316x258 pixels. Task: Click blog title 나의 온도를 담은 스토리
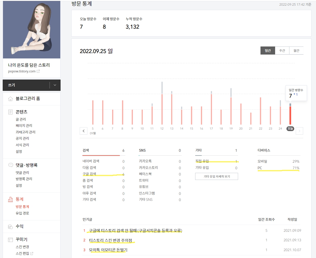click(x=29, y=65)
